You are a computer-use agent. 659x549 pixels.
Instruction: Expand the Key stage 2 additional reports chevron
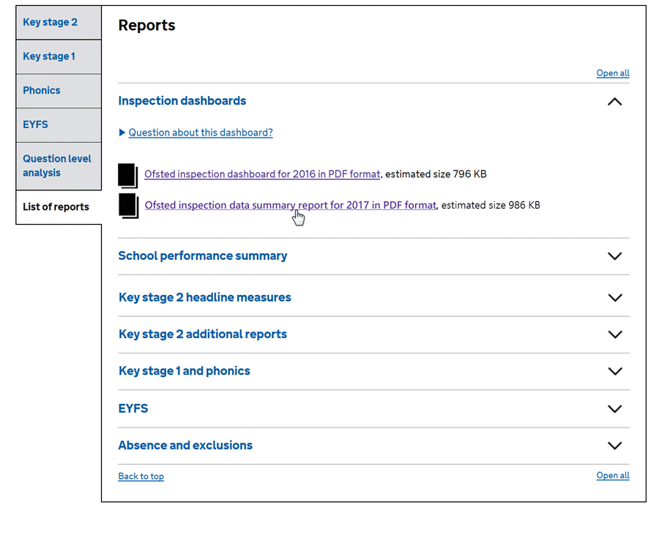[x=615, y=335]
